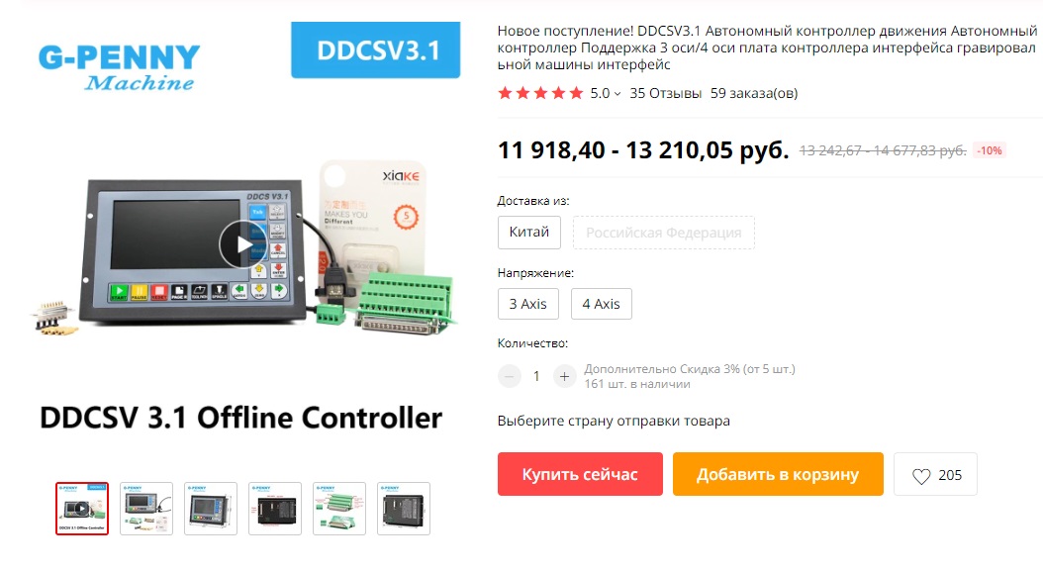
Task: Click the five-star rating icons
Action: tap(540, 93)
